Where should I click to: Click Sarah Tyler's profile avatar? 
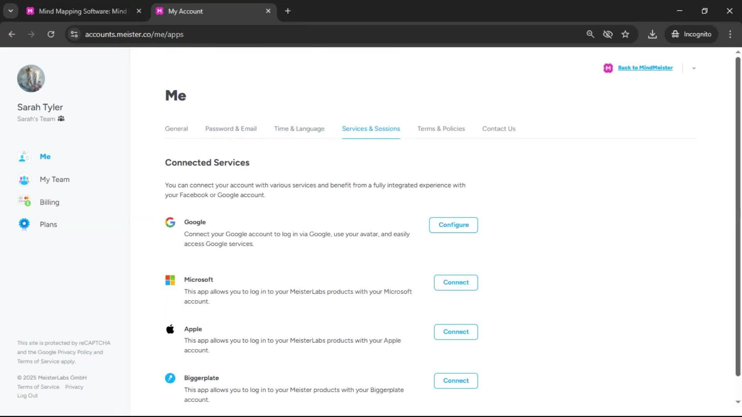coord(31,78)
